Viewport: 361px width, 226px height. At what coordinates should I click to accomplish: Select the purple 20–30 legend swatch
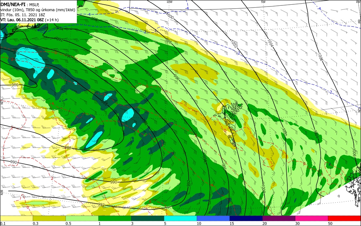(279, 218)
